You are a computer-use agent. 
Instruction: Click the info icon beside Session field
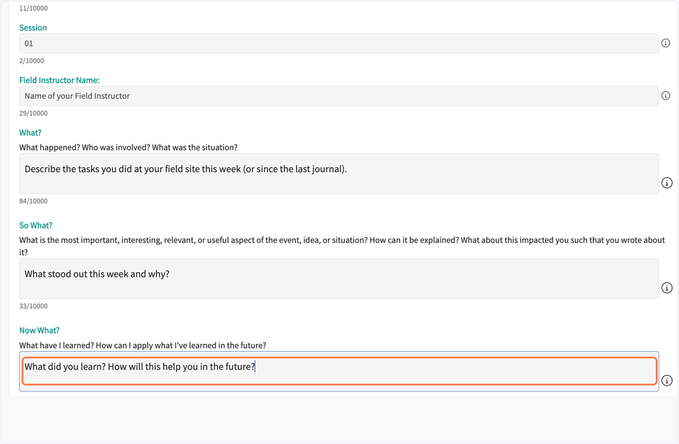click(x=666, y=44)
